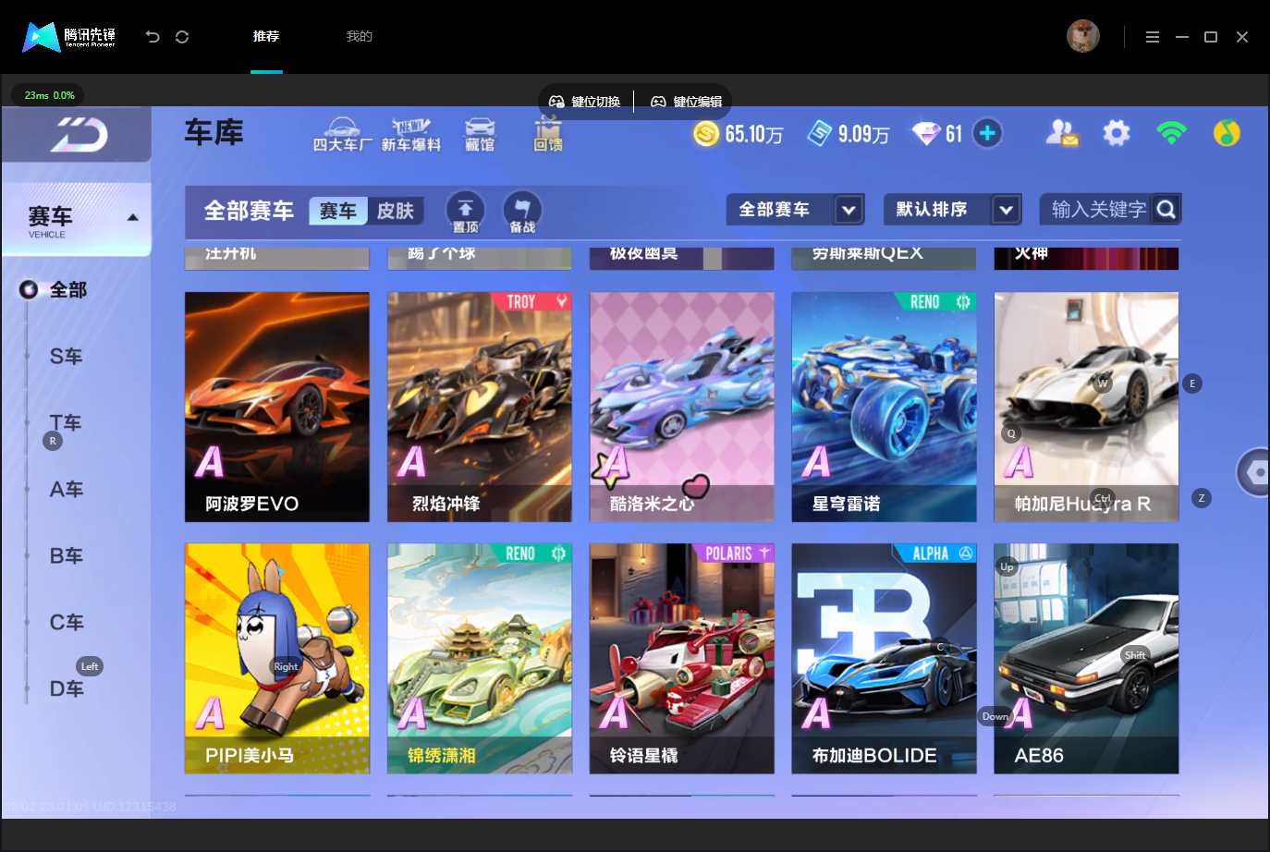Click the diamond currency icon
The width and height of the screenshot is (1270, 852).
point(926,134)
